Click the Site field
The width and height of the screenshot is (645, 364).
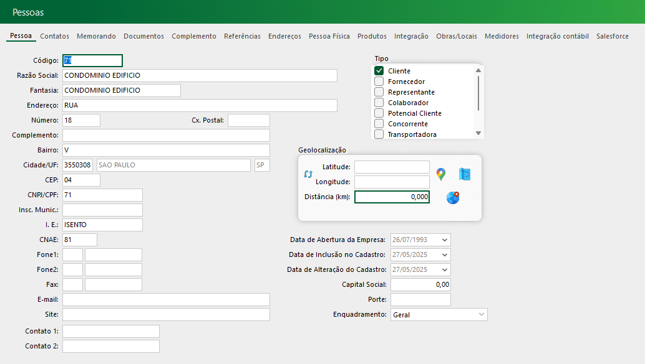pos(166,314)
